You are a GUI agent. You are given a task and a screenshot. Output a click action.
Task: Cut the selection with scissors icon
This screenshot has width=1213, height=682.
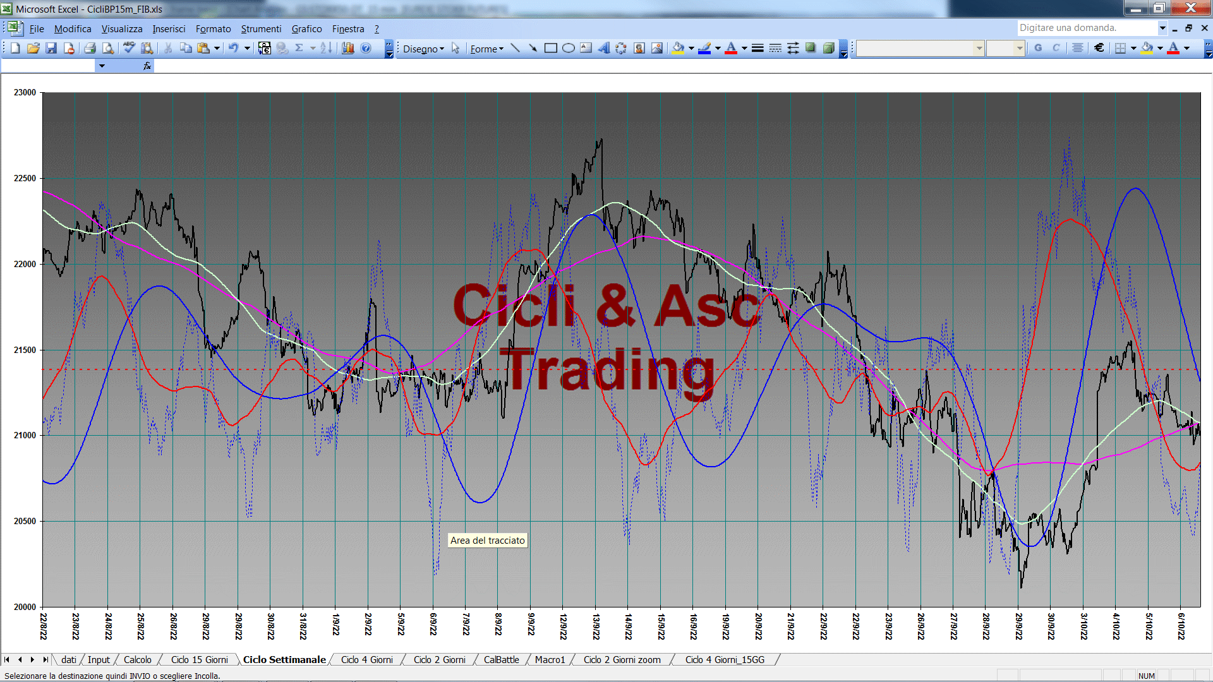[168, 48]
